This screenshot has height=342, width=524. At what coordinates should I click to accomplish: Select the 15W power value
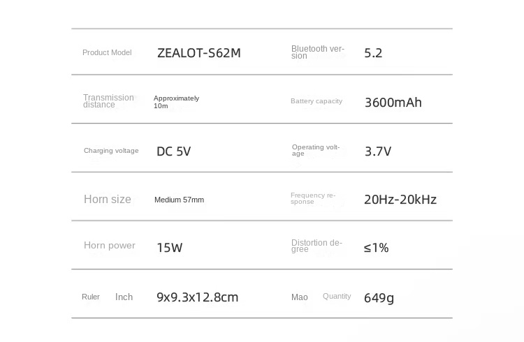click(x=170, y=248)
